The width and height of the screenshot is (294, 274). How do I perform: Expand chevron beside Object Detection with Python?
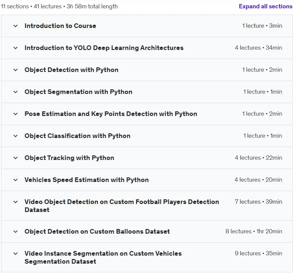[16, 70]
